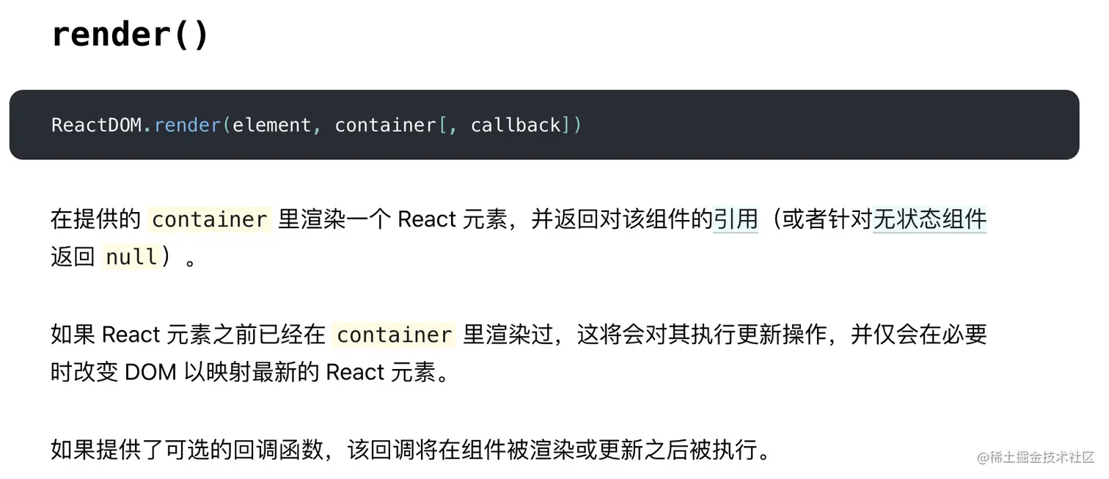Click the render() heading
The image size is (1109, 479).
click(x=131, y=34)
